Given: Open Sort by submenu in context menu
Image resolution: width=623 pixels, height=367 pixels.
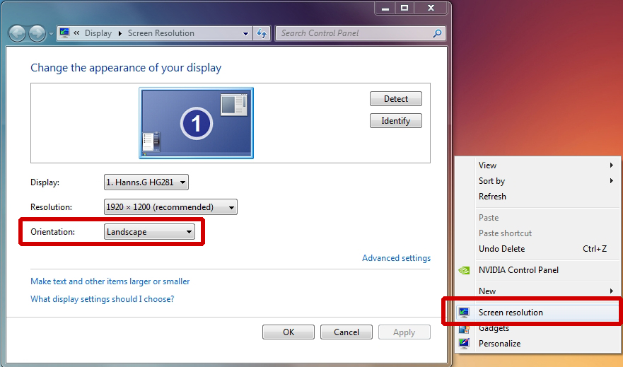Looking at the screenshot, I should 538,181.
